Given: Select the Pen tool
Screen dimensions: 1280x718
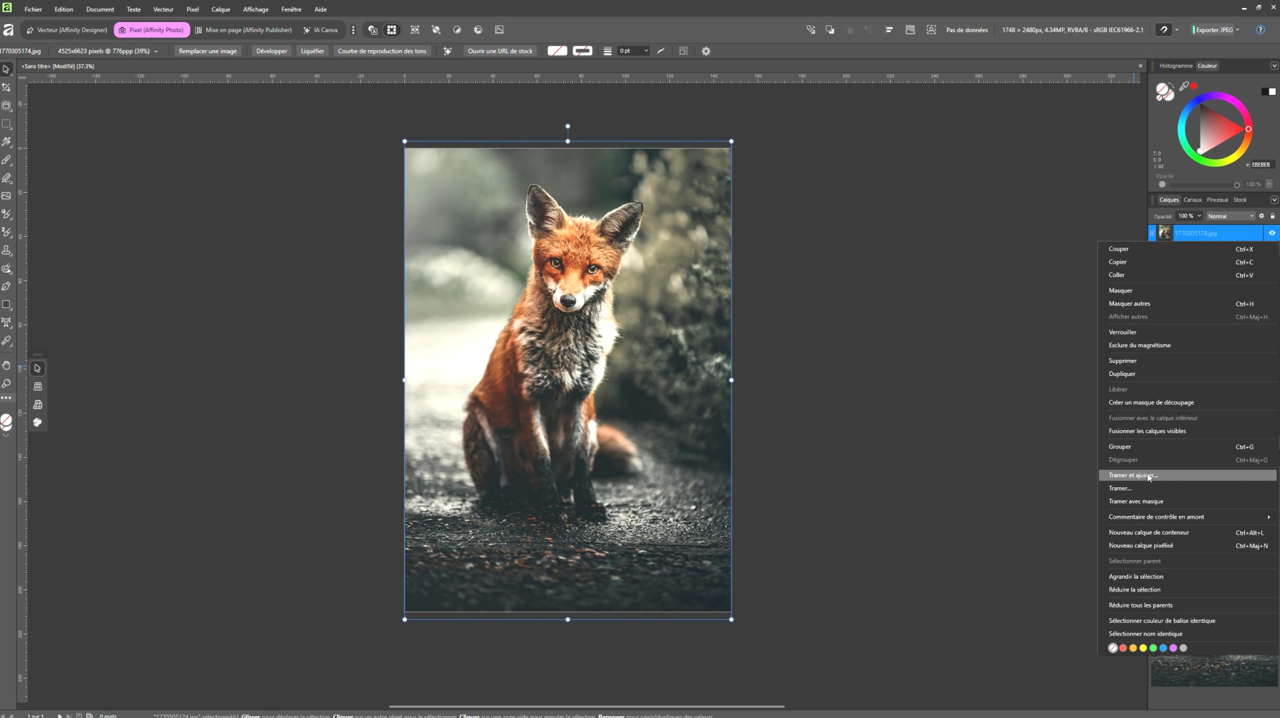Looking at the screenshot, I should pyautogui.click(x=7, y=286).
